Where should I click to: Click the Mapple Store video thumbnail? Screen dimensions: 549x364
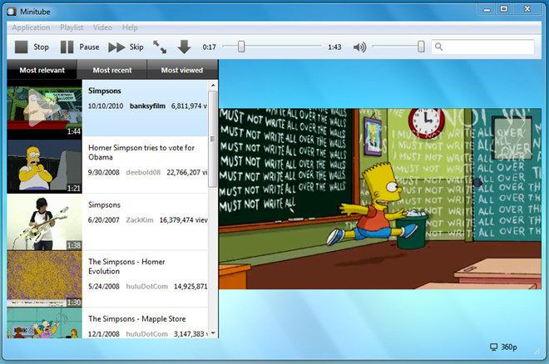coord(44,323)
